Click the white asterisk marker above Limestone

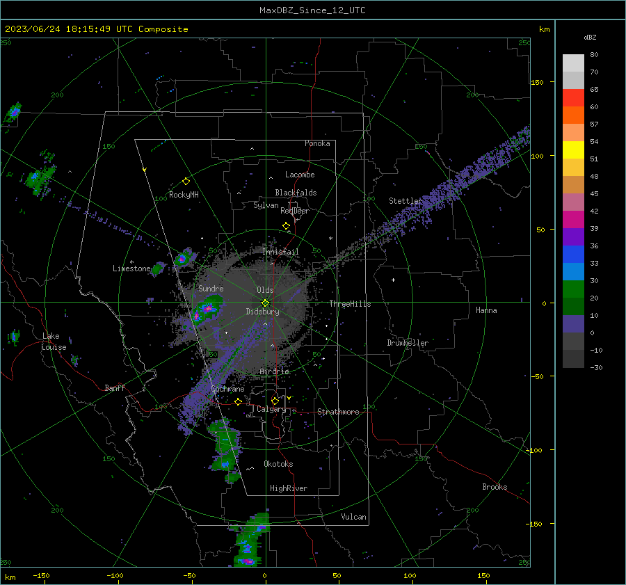[131, 262]
